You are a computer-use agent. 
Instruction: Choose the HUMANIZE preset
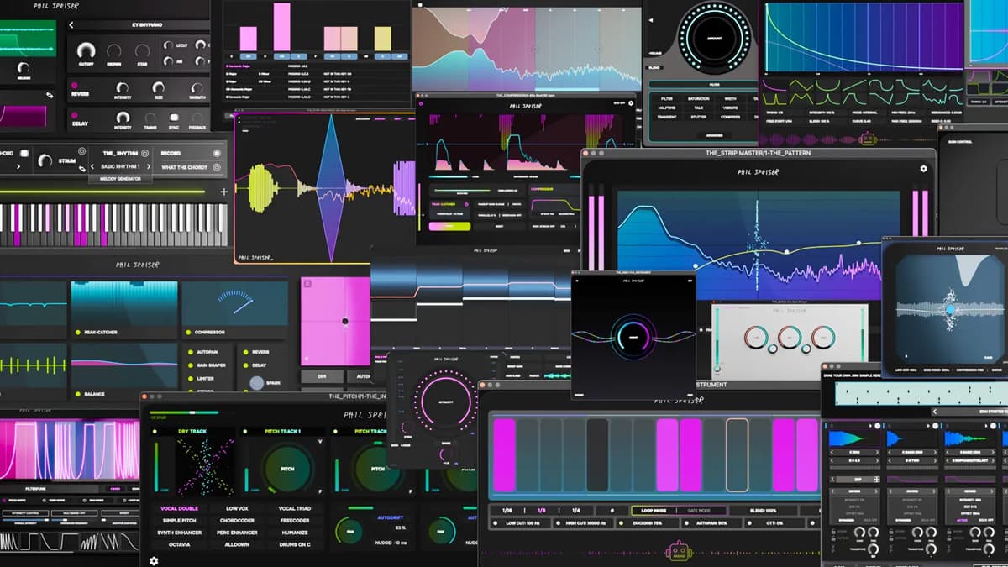point(296,532)
